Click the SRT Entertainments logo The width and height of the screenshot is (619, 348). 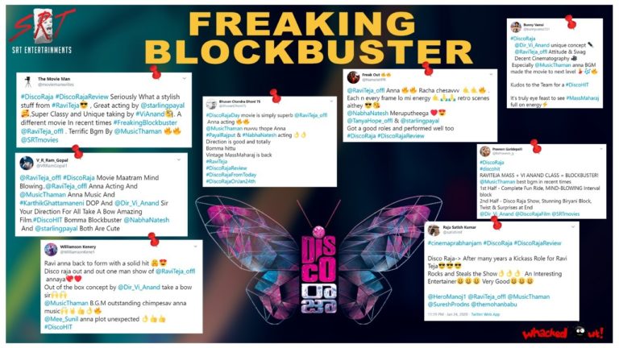pyautogui.click(x=42, y=31)
